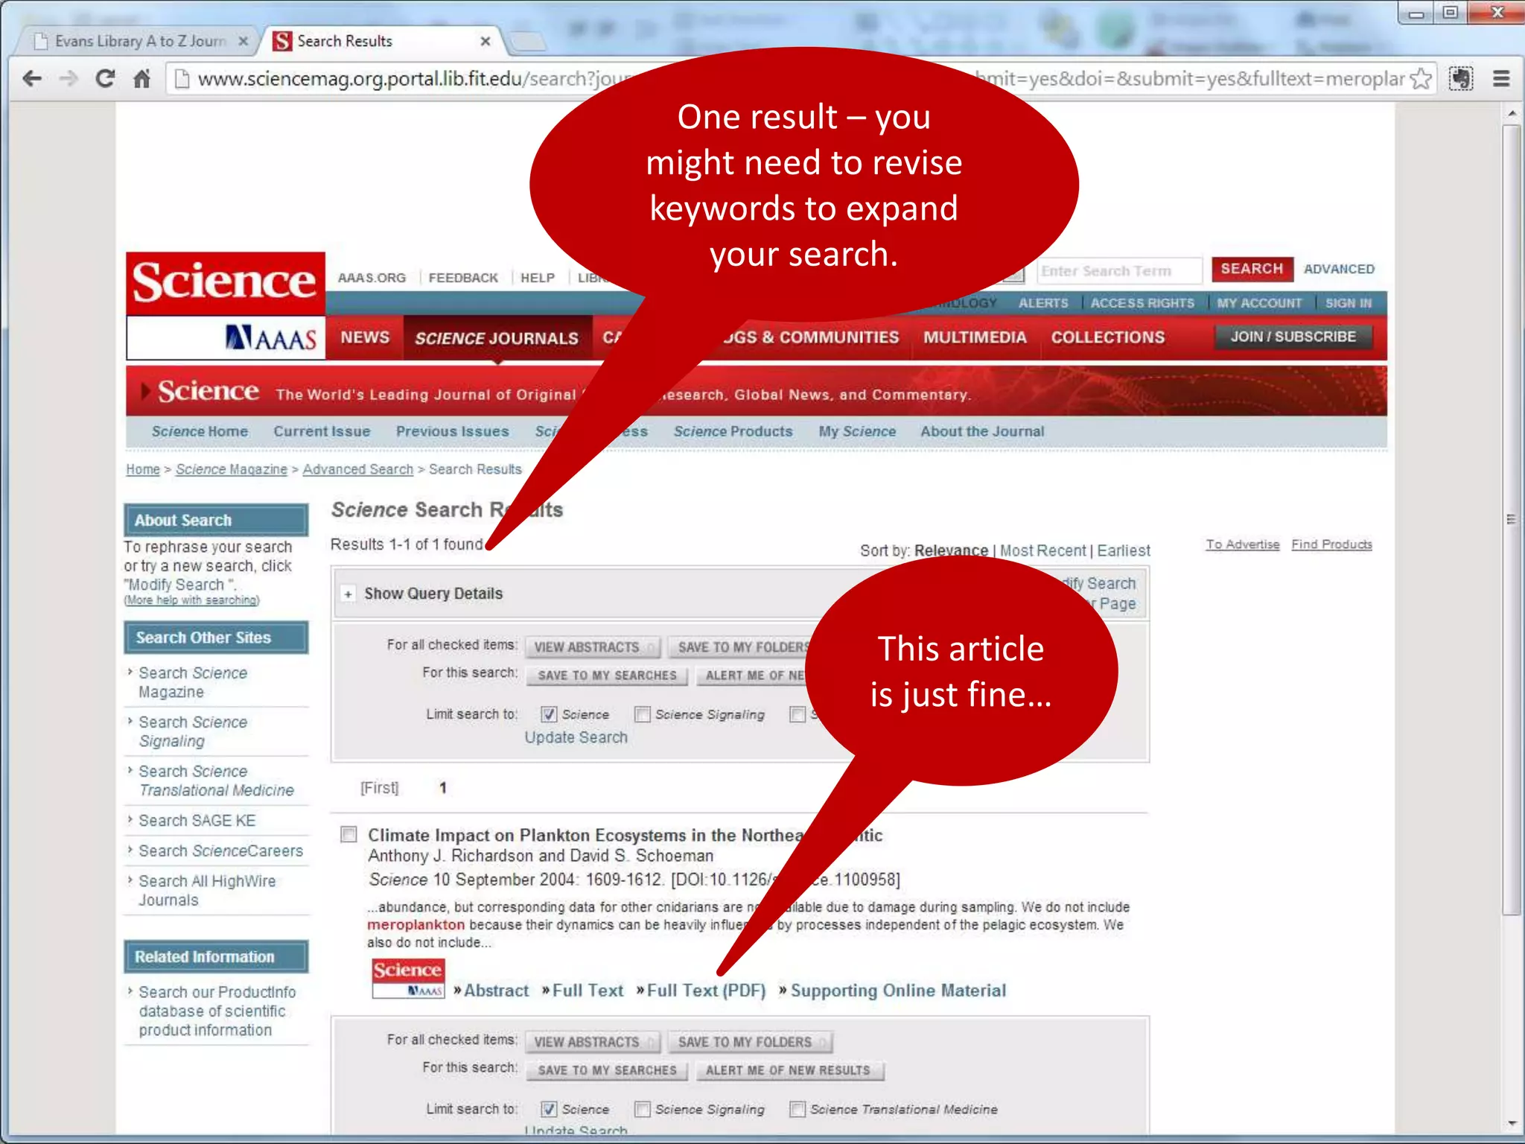Click lower ALERT ME OF NEW RESULTS button

(789, 1070)
